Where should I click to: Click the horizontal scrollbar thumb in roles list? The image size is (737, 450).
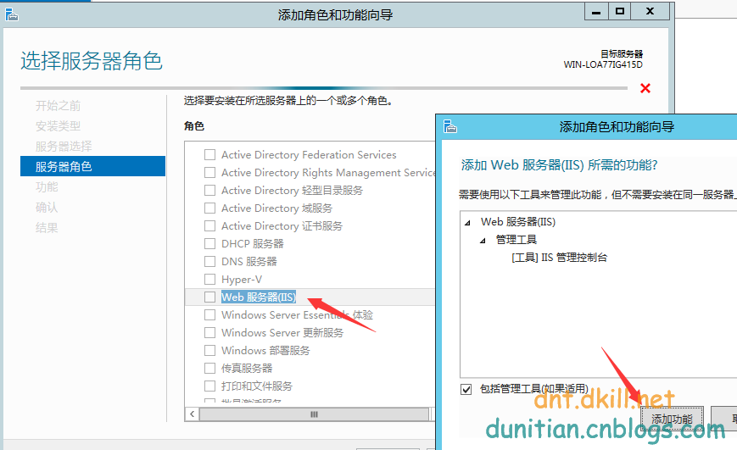click(x=314, y=414)
